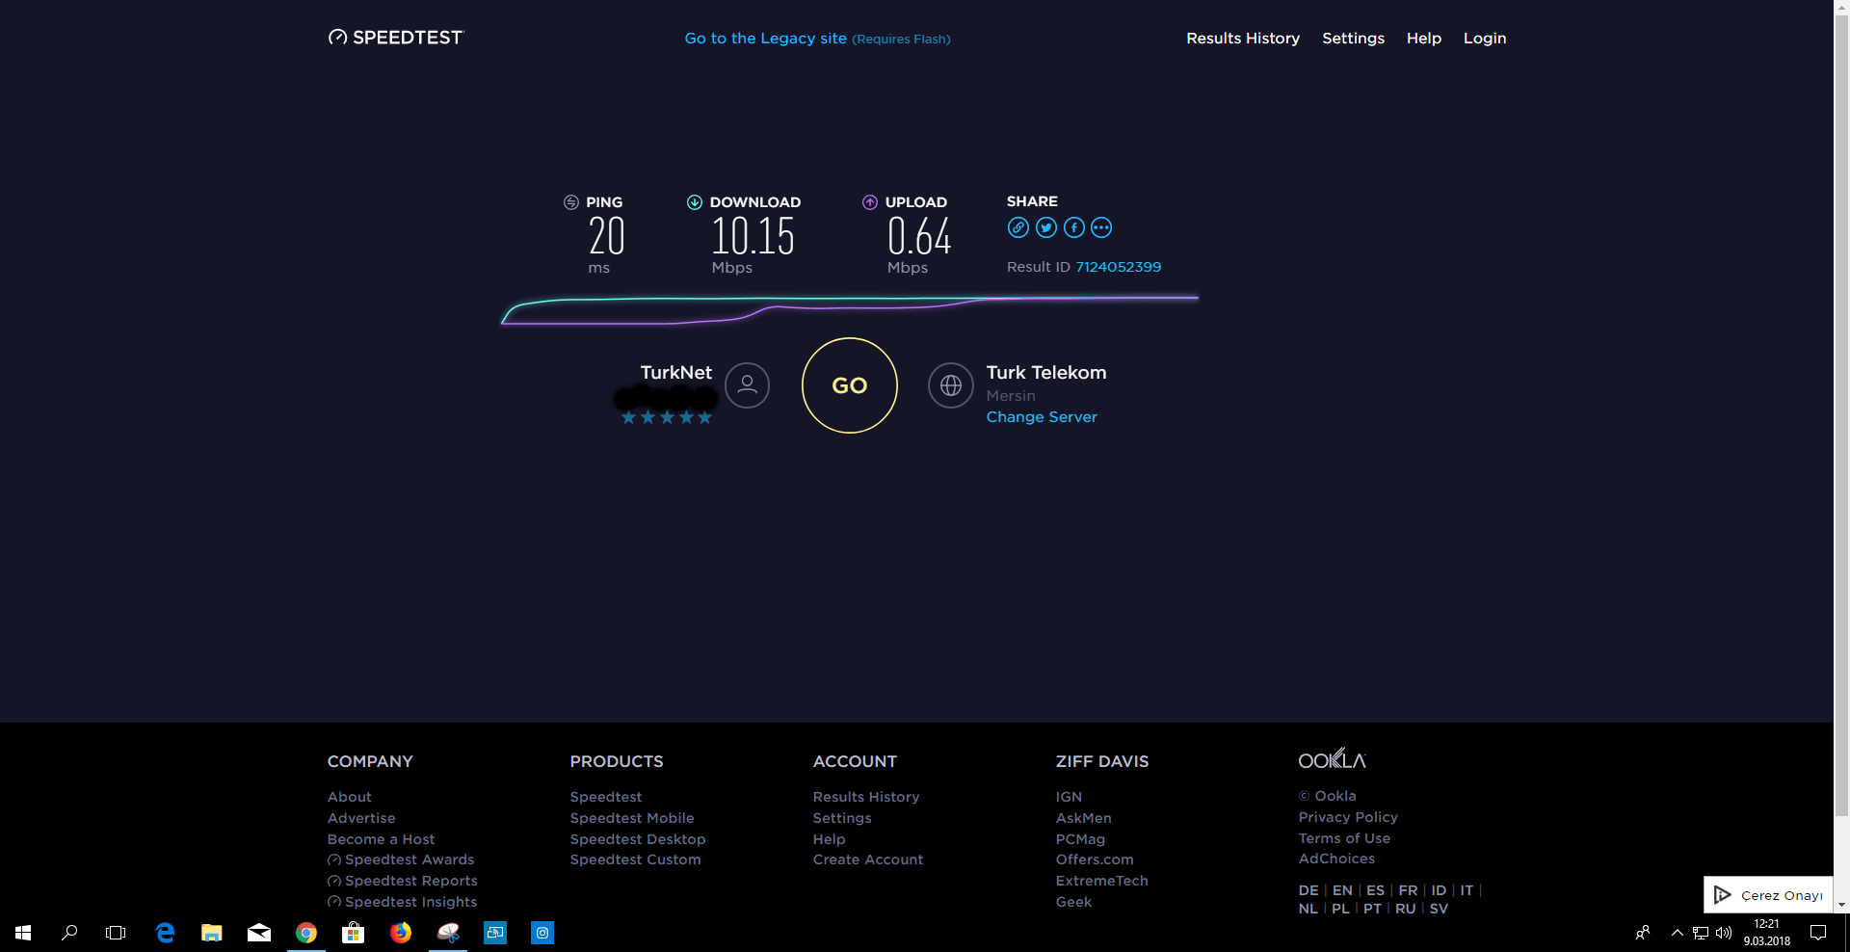This screenshot has height=952, width=1850.
Task: Switch site language to ES
Action: (1376, 890)
